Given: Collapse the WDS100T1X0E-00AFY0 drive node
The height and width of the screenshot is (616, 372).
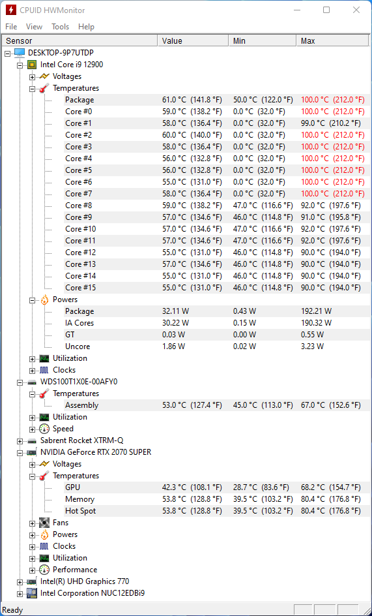Looking at the screenshot, I should (20, 382).
